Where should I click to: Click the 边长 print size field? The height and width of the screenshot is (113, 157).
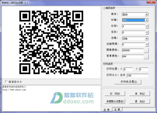pos(138,76)
